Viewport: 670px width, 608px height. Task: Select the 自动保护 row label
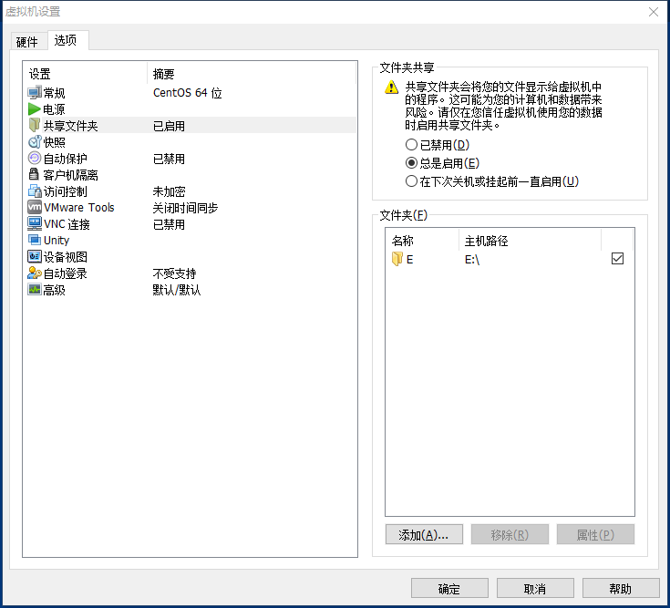tap(66, 159)
